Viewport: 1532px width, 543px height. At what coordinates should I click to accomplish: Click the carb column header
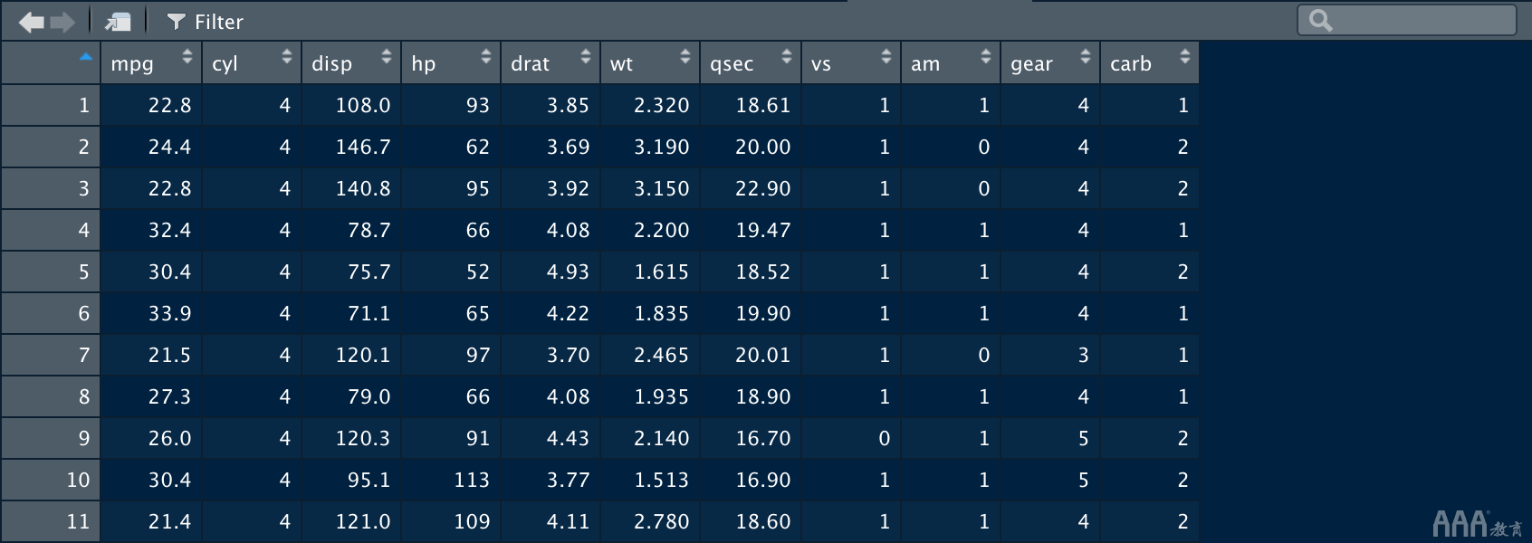(x=1132, y=63)
